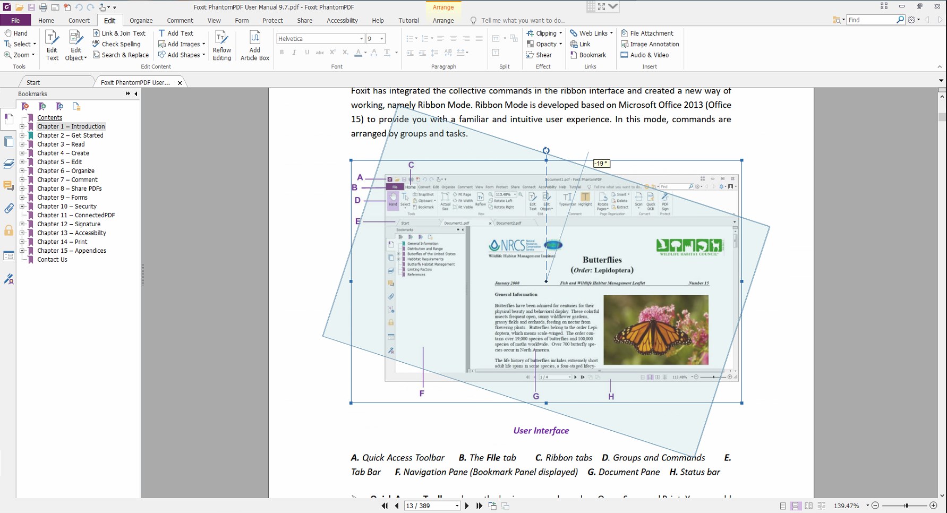Start Reflow Editing mode
The image size is (947, 513).
[222, 46]
